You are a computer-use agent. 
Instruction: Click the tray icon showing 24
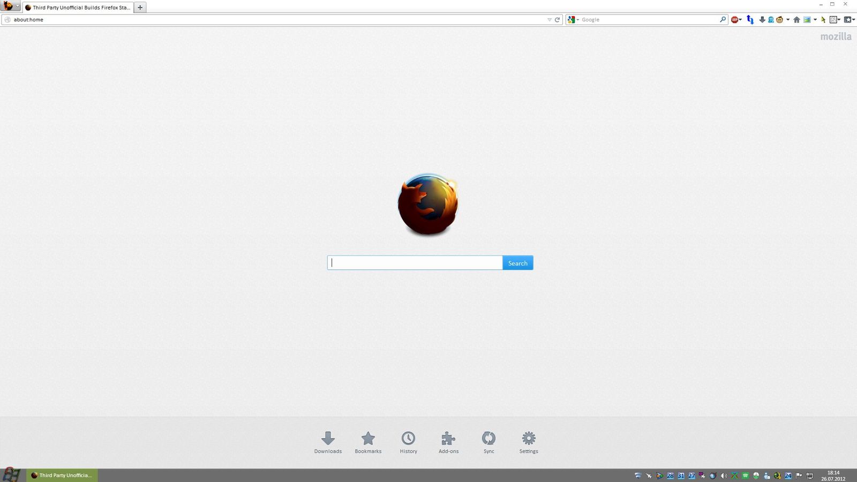[788, 476]
